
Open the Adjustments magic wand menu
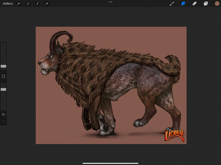[28, 4]
